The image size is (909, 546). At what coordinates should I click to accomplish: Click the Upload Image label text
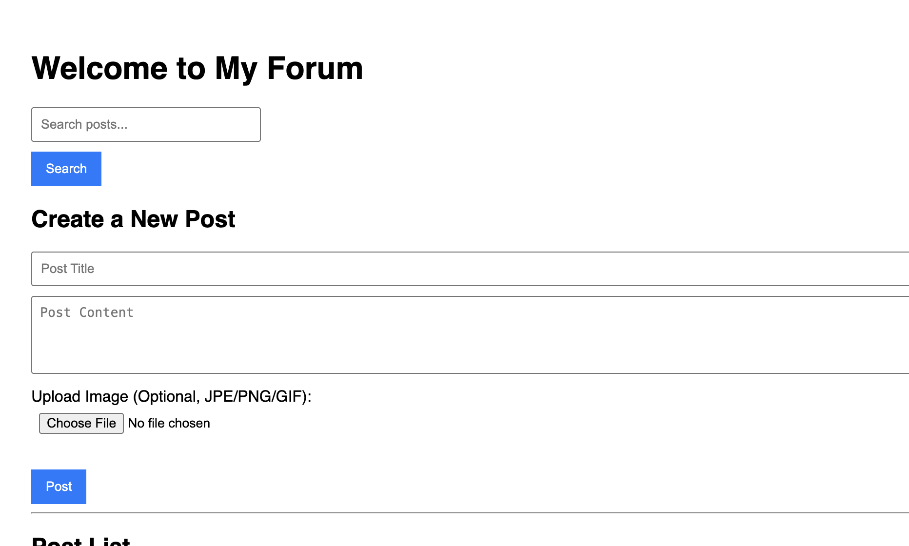pyautogui.click(x=171, y=396)
